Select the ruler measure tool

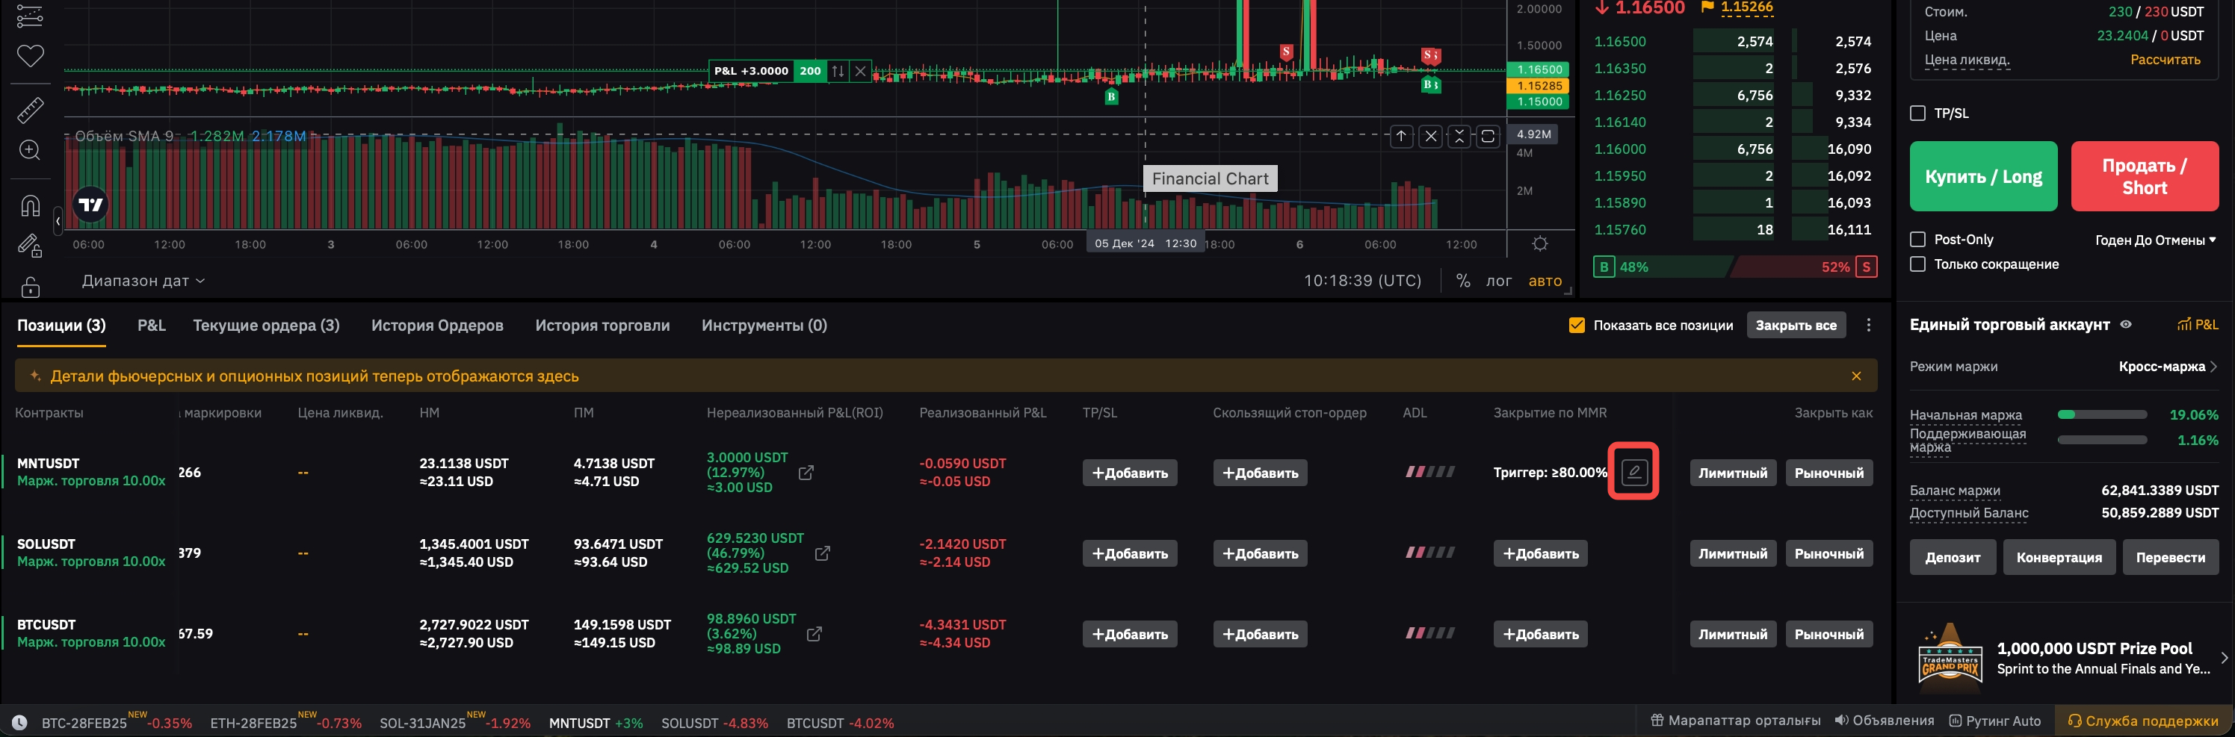[x=31, y=110]
